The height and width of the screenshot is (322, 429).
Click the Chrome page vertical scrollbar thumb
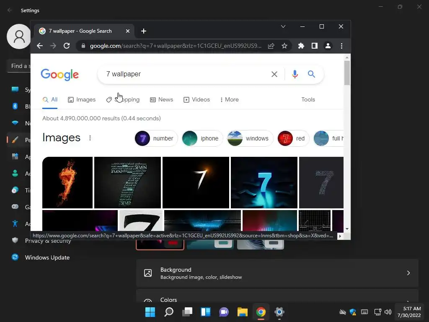347,73
